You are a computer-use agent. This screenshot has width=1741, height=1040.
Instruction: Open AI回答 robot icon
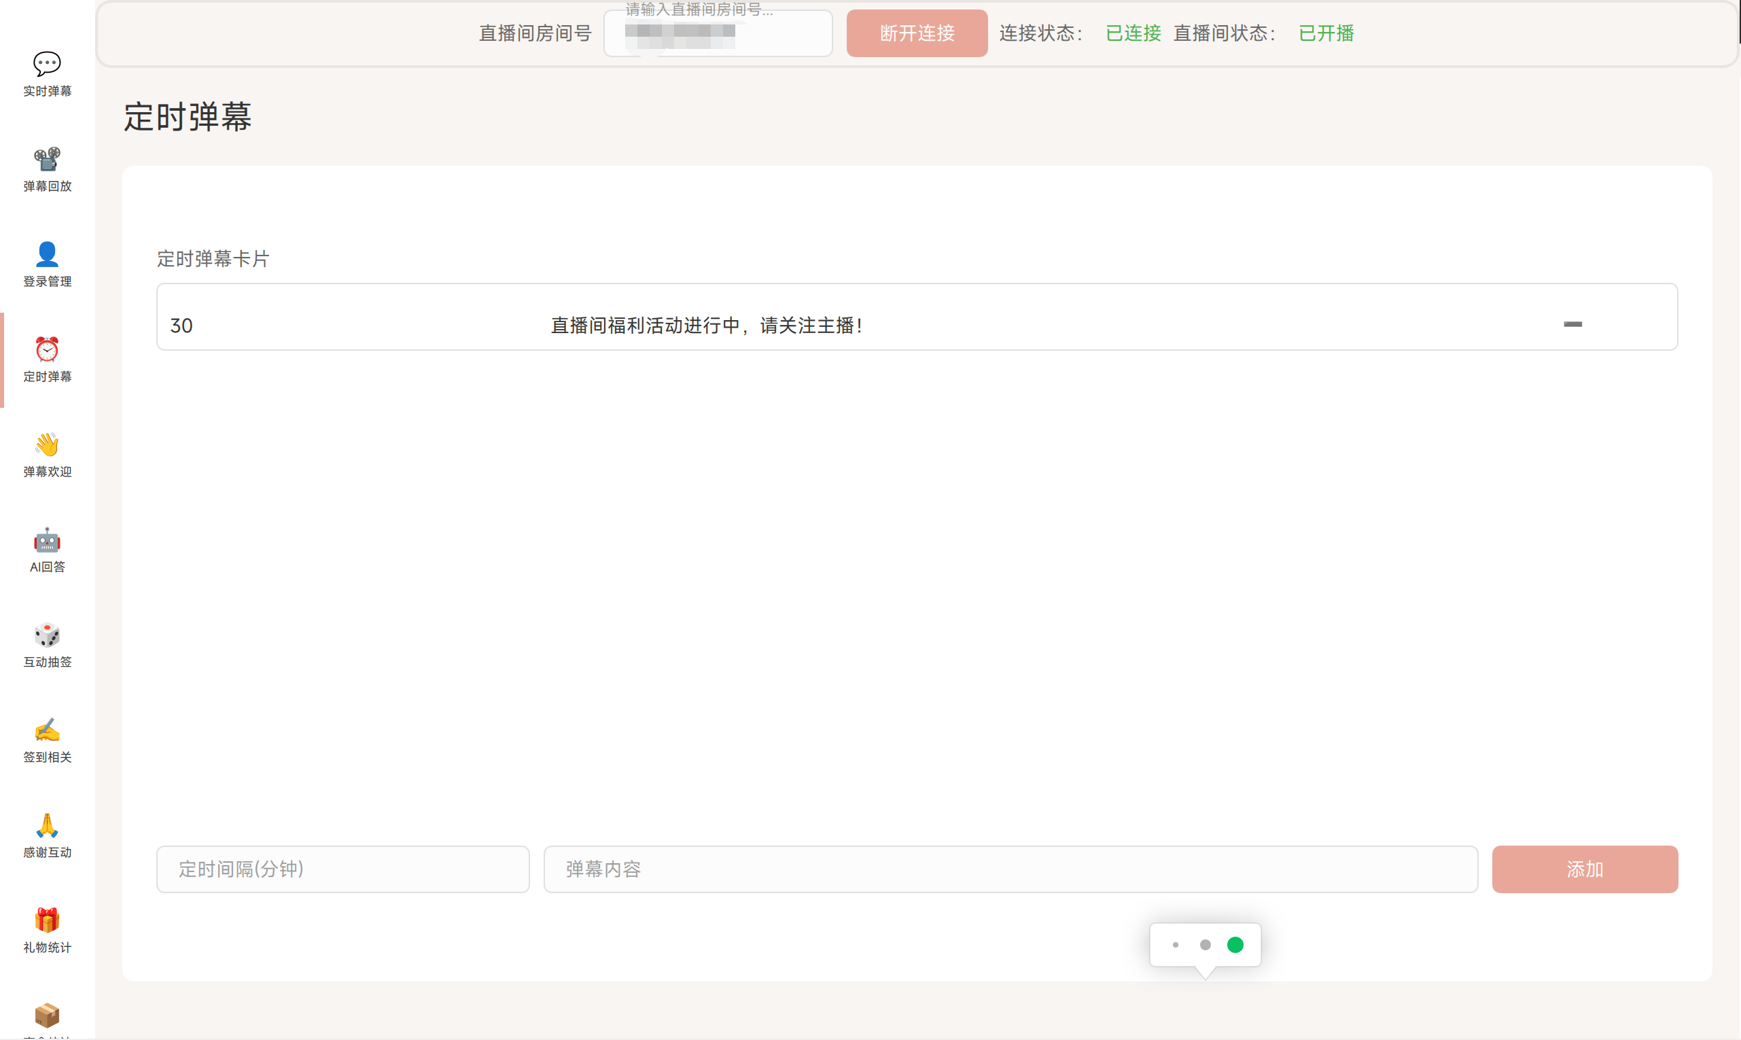click(x=47, y=540)
